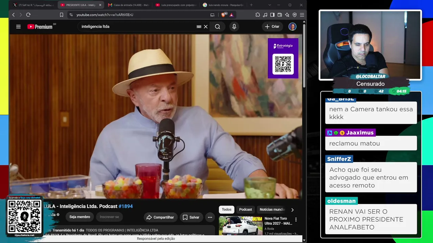The image size is (433, 243).
Task: Save the video with Salvar
Action: point(191,217)
